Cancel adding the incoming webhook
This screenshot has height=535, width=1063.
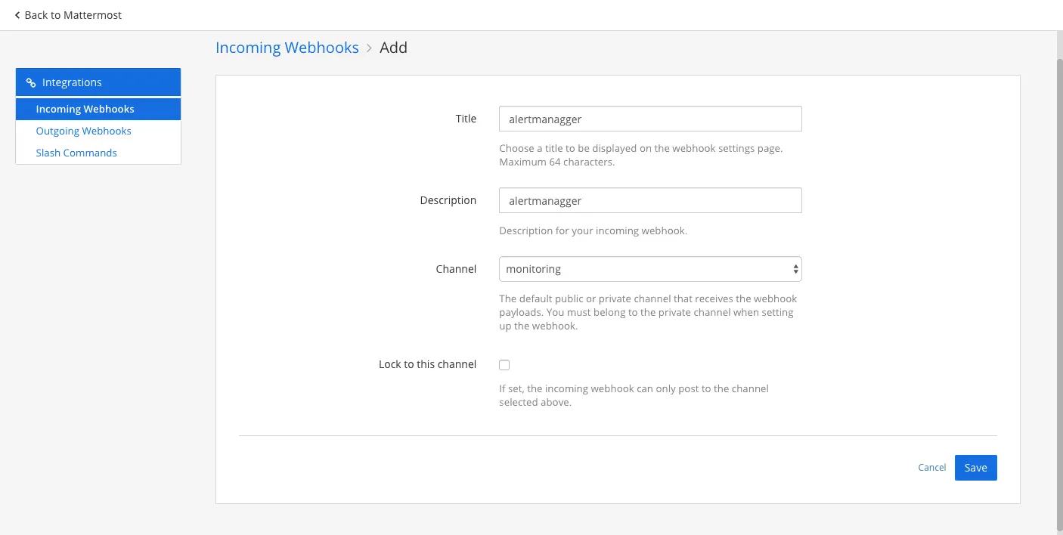(x=931, y=468)
